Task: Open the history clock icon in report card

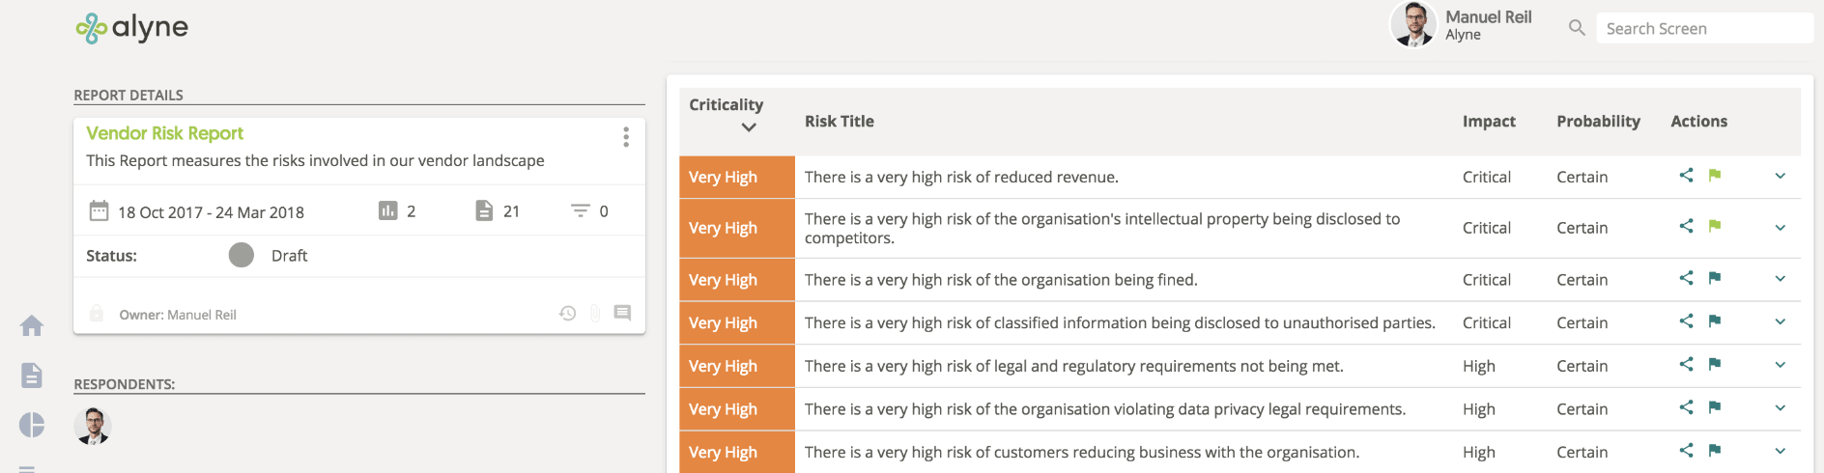Action: [x=568, y=313]
